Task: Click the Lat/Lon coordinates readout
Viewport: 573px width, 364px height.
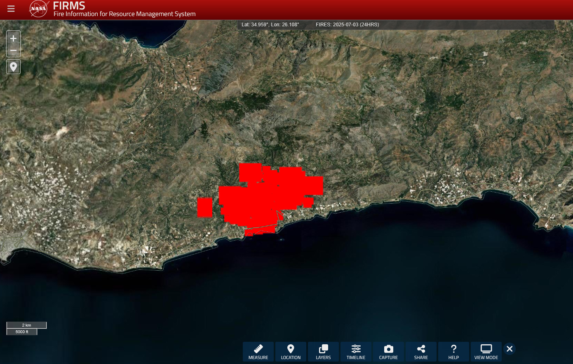Action: [x=270, y=25]
